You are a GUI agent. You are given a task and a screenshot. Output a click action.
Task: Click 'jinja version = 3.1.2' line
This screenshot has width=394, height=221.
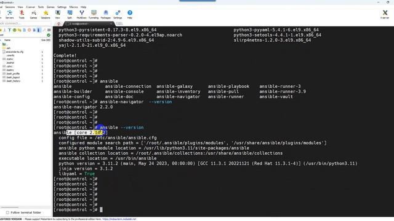click(x=86, y=169)
